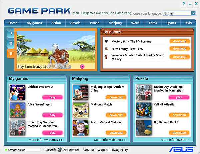The image size is (200, 154).
Task: Download Mystery P.I. - The NY Fortune
Action: (x=180, y=41)
